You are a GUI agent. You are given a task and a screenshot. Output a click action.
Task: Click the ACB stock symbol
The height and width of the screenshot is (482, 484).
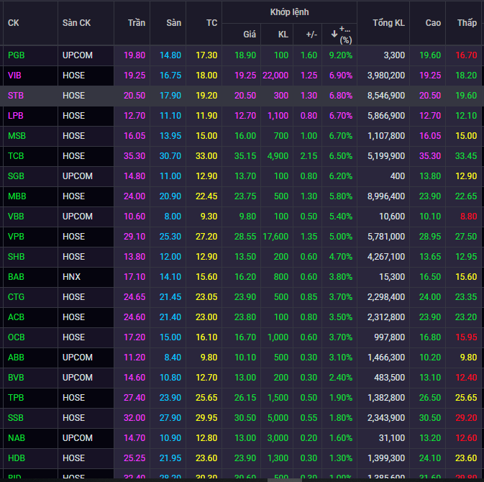[16, 317]
